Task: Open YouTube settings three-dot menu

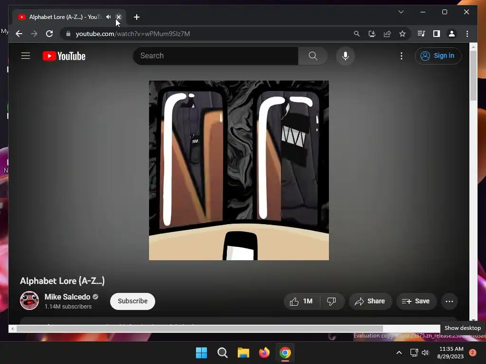Action: click(402, 56)
